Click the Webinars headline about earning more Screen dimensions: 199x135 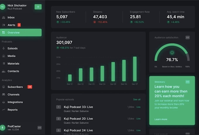(x=171, y=91)
